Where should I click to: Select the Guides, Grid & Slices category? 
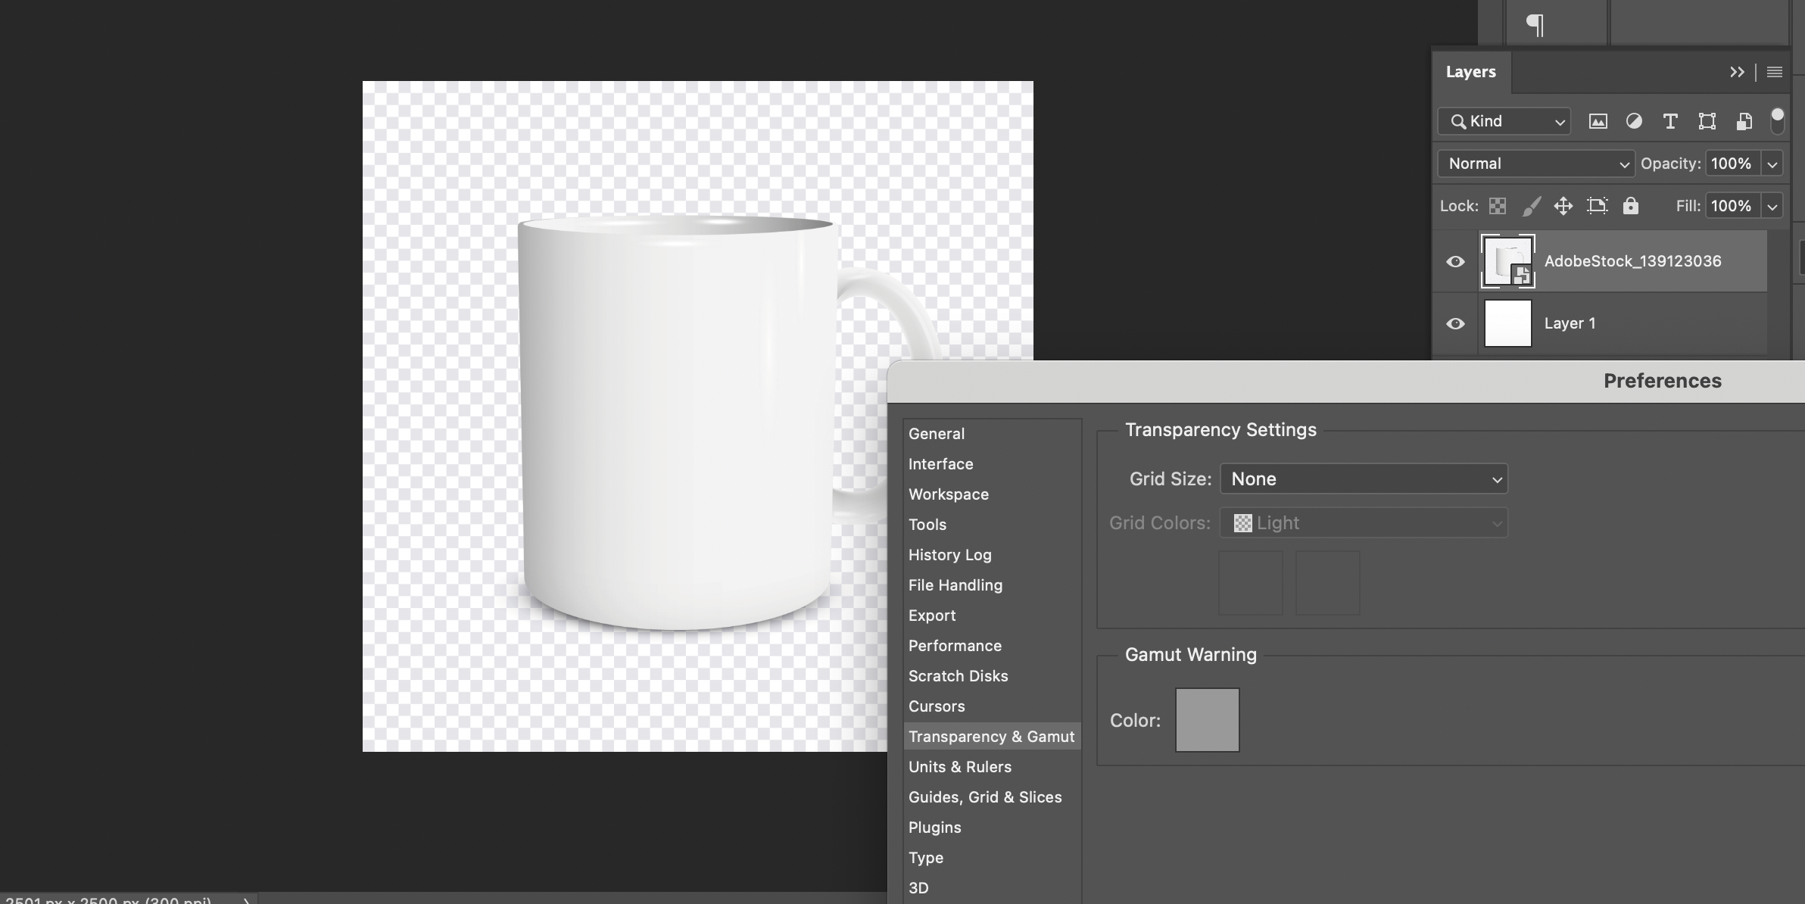coord(984,796)
